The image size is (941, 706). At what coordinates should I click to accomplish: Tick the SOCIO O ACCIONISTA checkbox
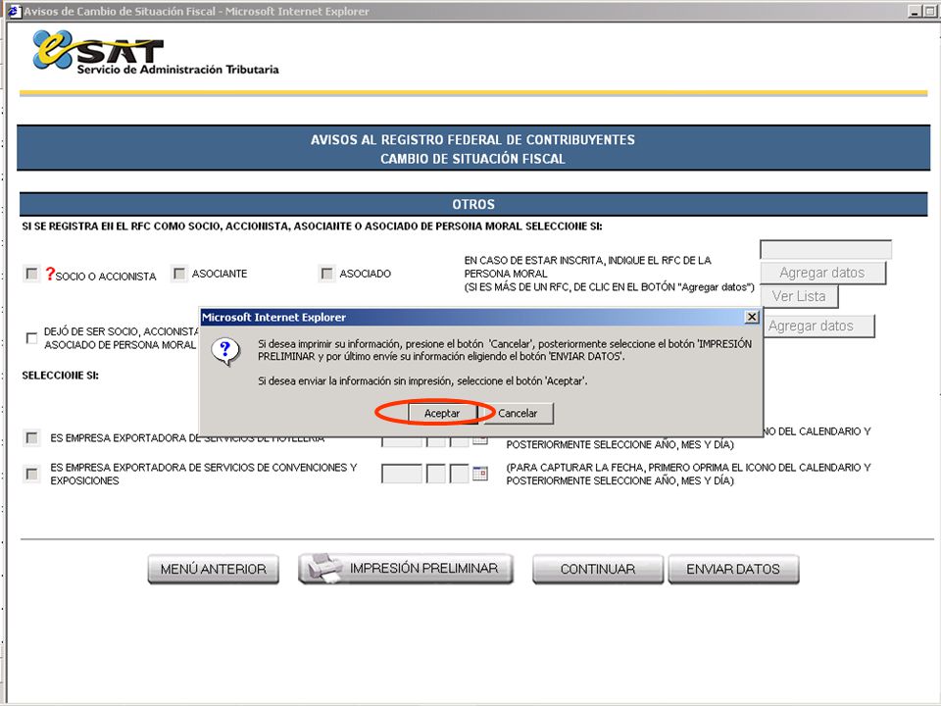pos(31,274)
